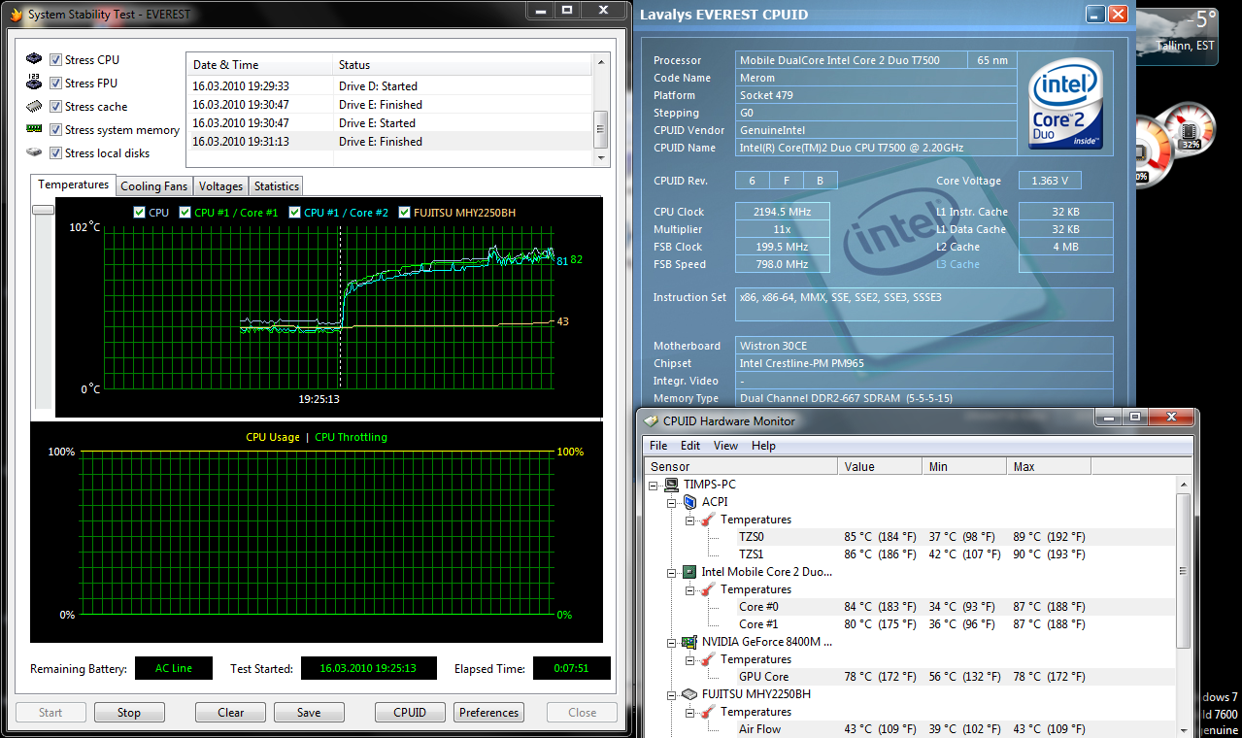Toggle Stress system memory checkbox
Image resolution: width=1242 pixels, height=738 pixels.
56,129
